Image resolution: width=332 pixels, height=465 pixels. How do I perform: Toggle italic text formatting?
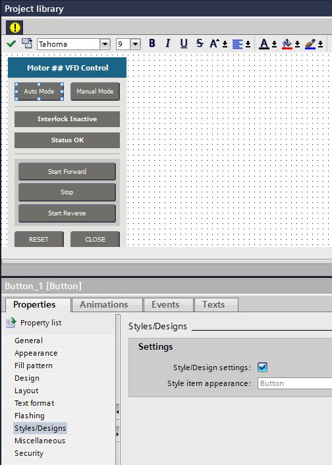(167, 43)
